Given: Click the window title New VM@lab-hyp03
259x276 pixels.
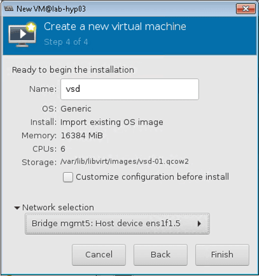Looking at the screenshot, I should point(51,9).
